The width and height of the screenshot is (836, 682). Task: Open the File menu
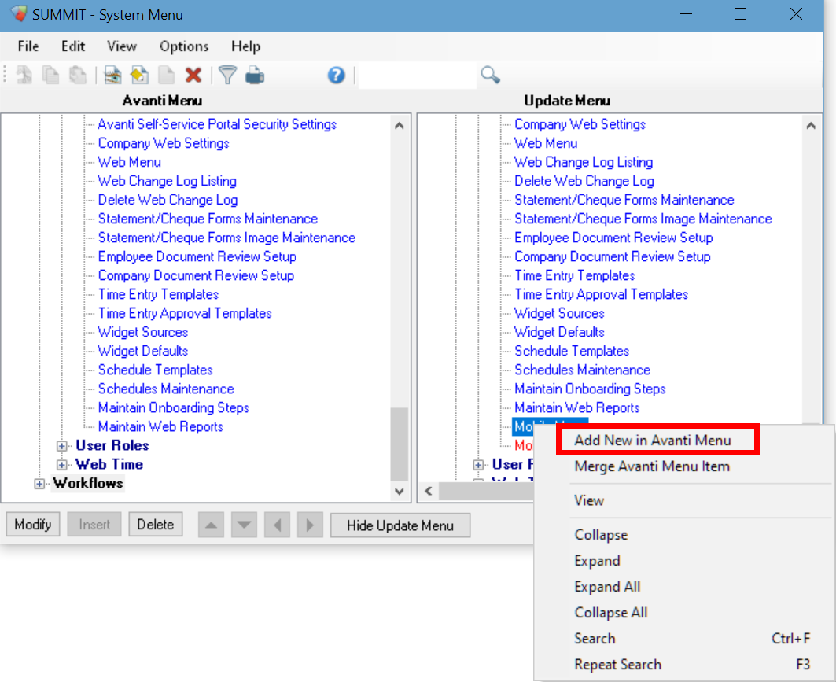28,46
